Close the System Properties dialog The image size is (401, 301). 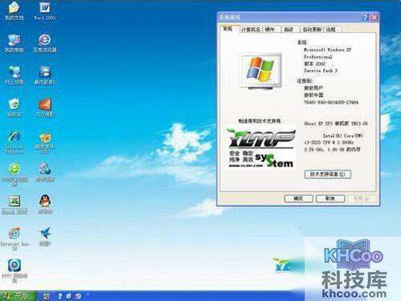[x=375, y=17]
